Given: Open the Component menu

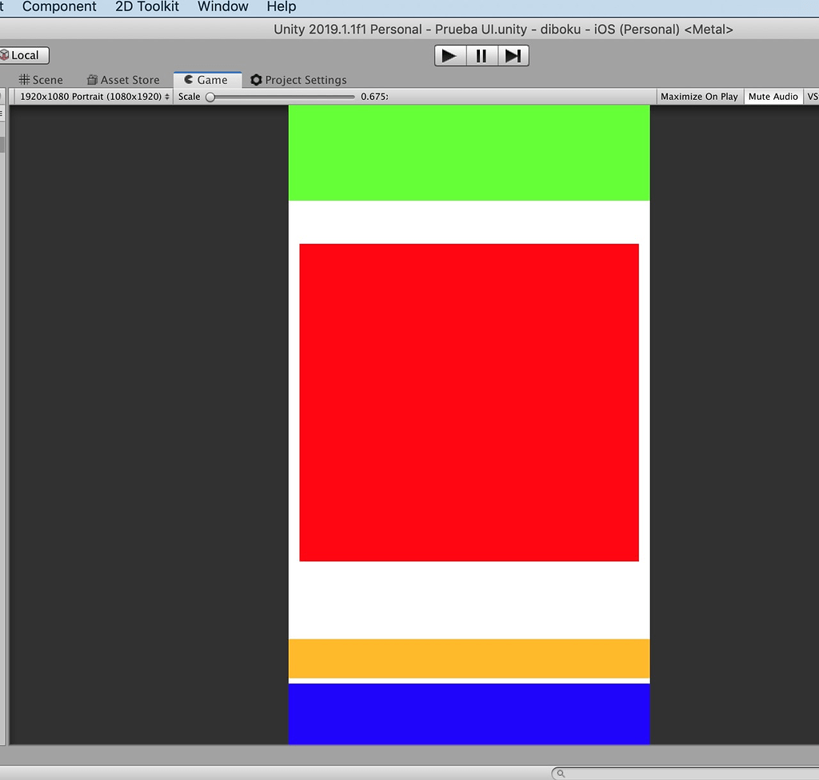Looking at the screenshot, I should [x=58, y=7].
